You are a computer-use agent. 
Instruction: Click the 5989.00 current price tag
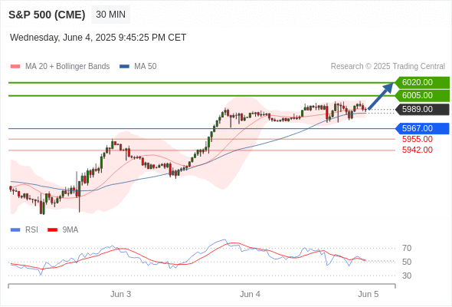click(422, 110)
